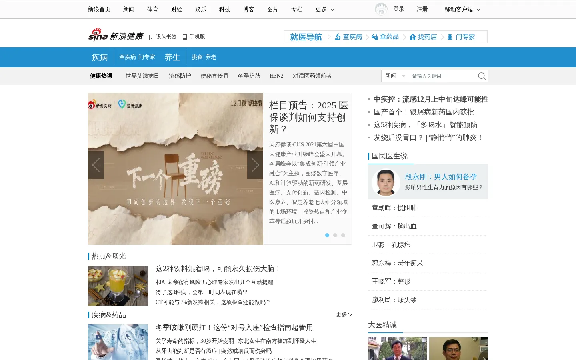
Task: Go to previous carousel slide arrow
Action: [x=96, y=165]
